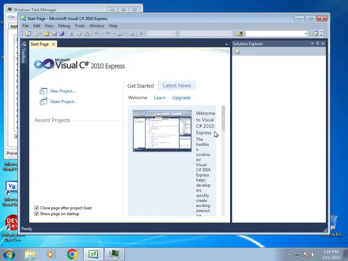
Task: Click the Solution Explorer toolbar icon
Action: [315, 34]
